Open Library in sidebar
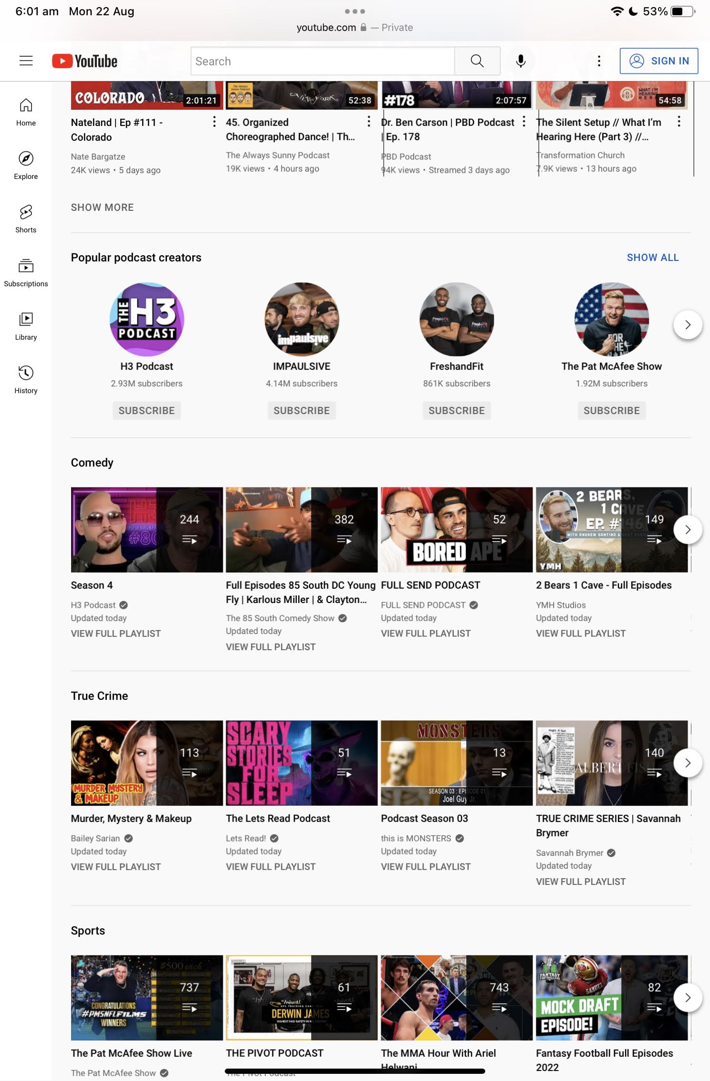 click(x=26, y=326)
